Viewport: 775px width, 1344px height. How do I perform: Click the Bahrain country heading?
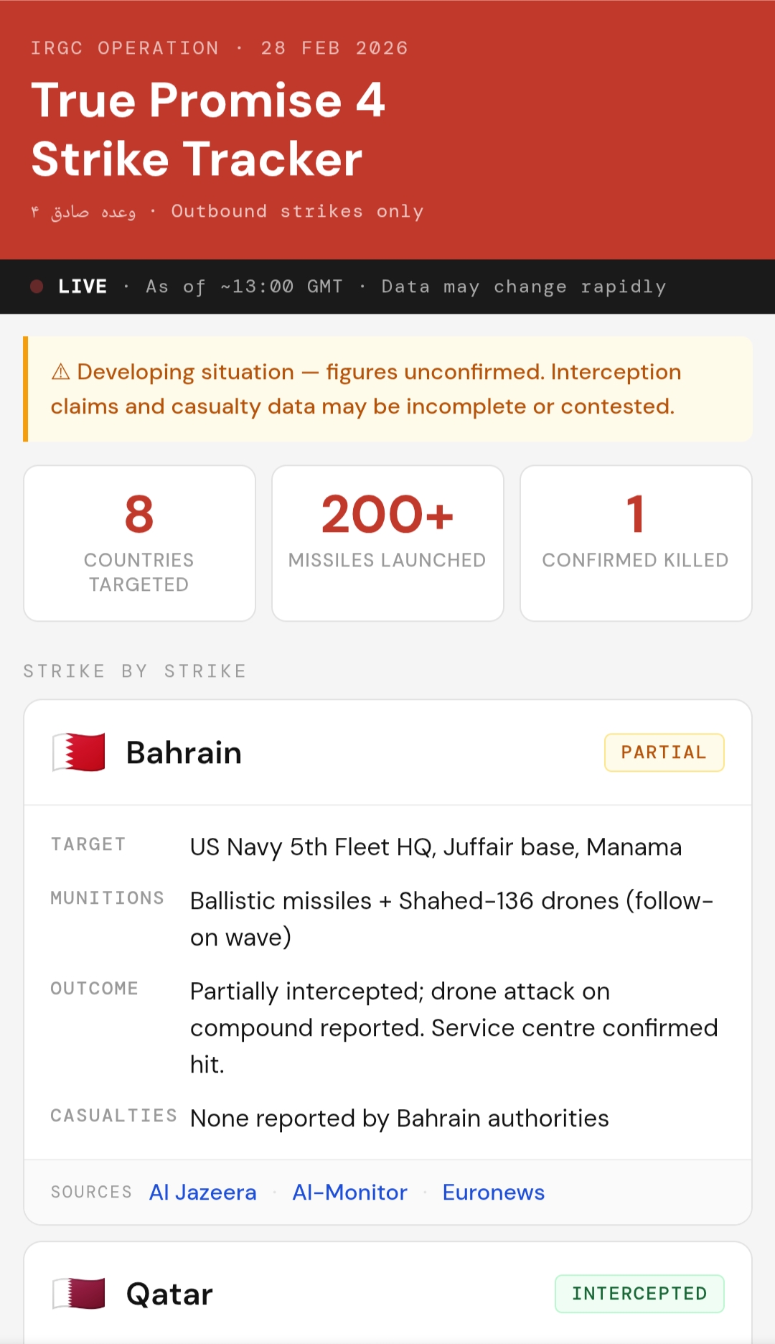[184, 752]
